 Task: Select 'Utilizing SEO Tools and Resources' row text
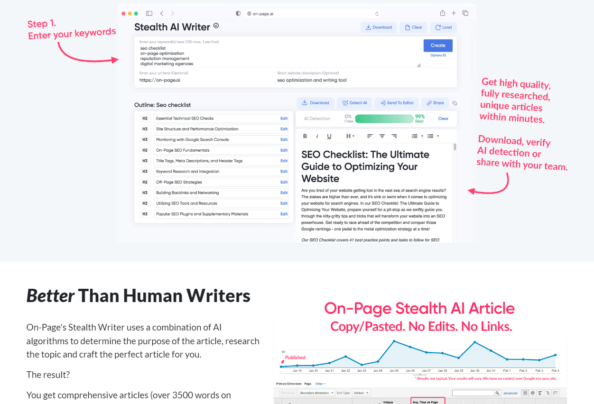pos(186,203)
